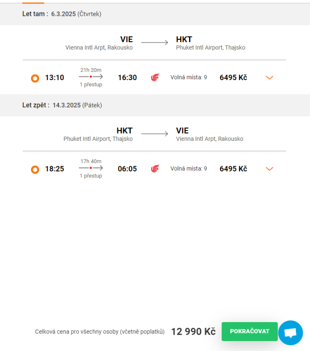Expand details of the 18:25 return flight
310x351 pixels.
[x=270, y=169]
